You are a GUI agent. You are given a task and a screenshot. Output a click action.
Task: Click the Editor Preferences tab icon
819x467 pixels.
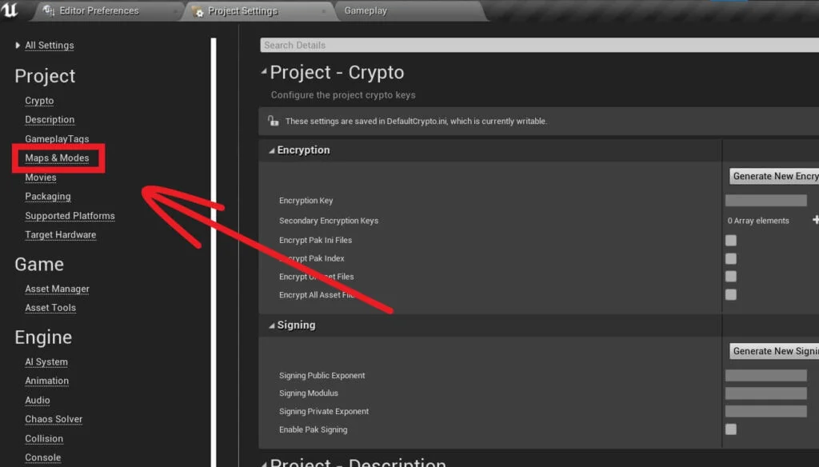(49, 10)
